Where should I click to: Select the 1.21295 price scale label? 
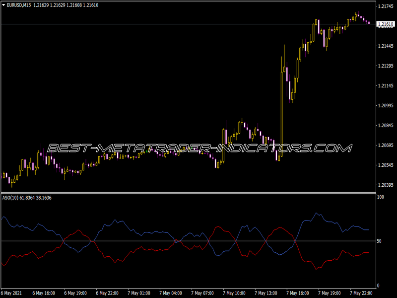386,66
